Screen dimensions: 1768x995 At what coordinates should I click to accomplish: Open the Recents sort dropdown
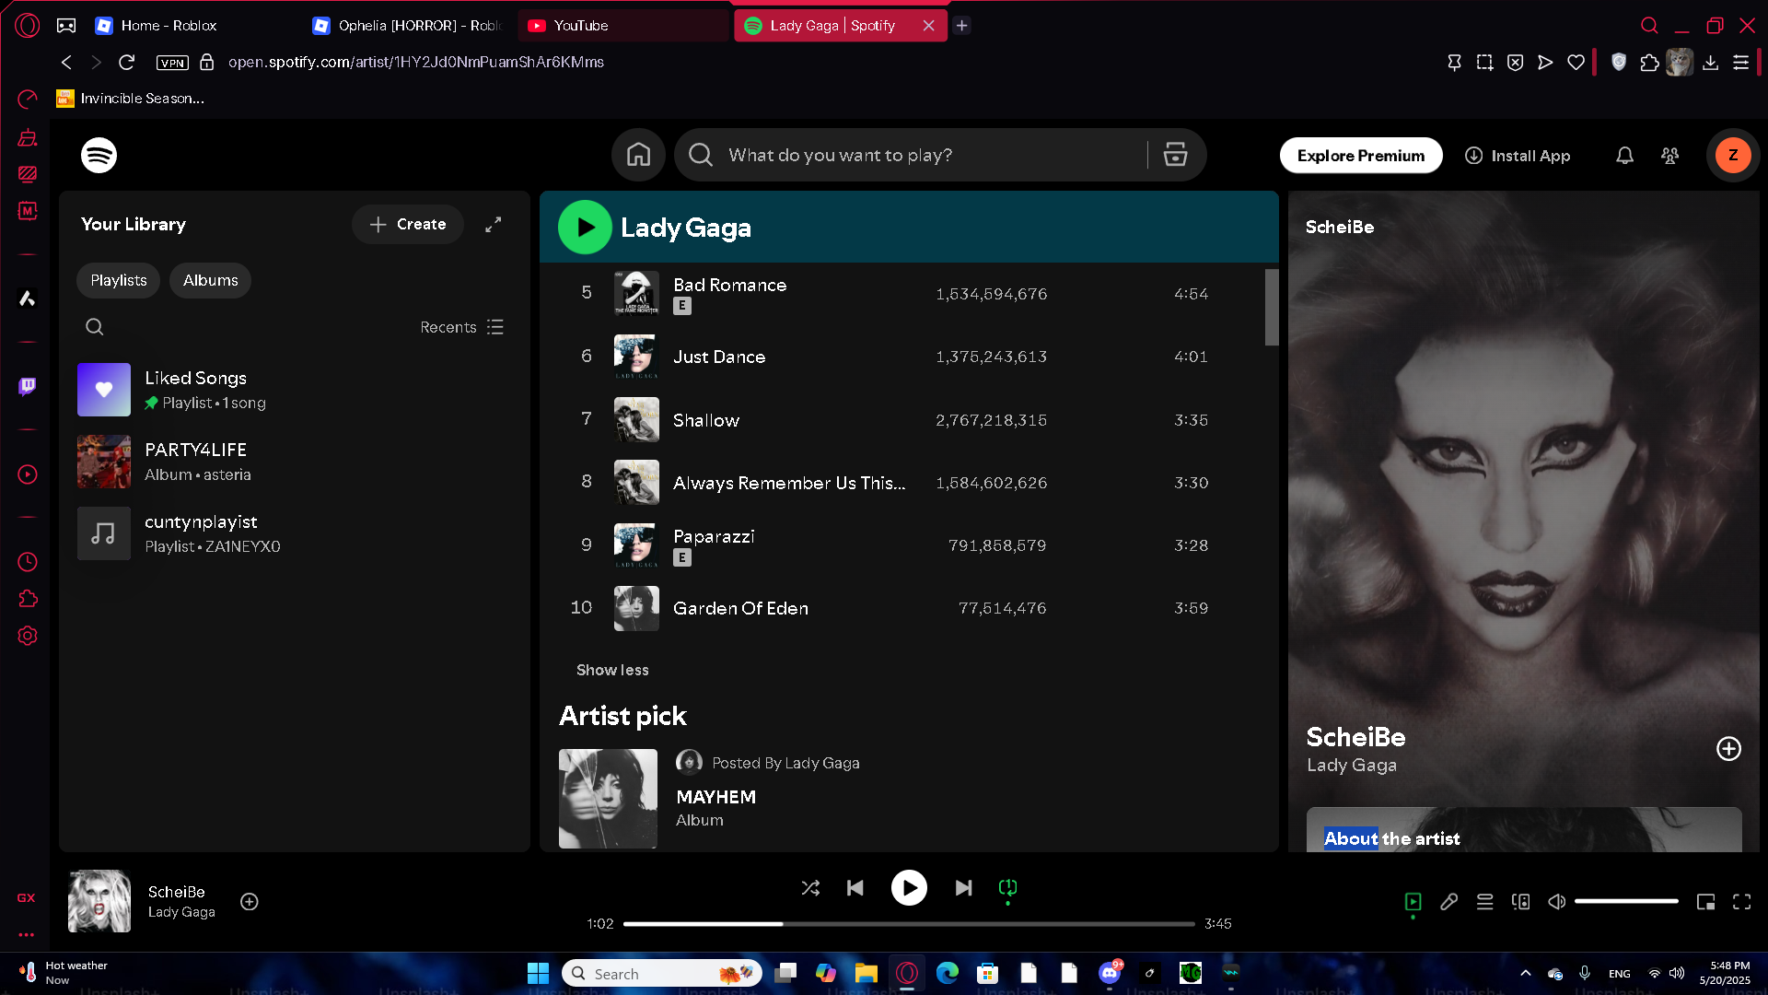461,327
